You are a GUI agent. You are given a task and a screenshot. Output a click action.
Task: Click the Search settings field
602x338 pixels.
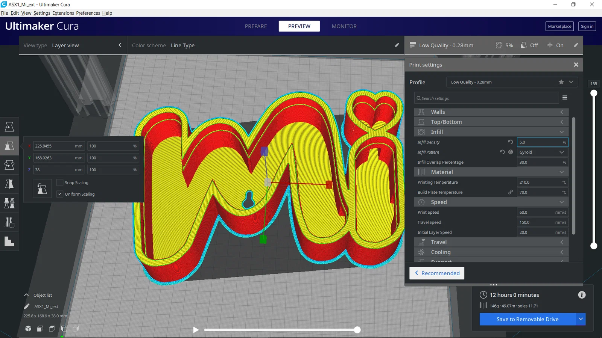486,98
